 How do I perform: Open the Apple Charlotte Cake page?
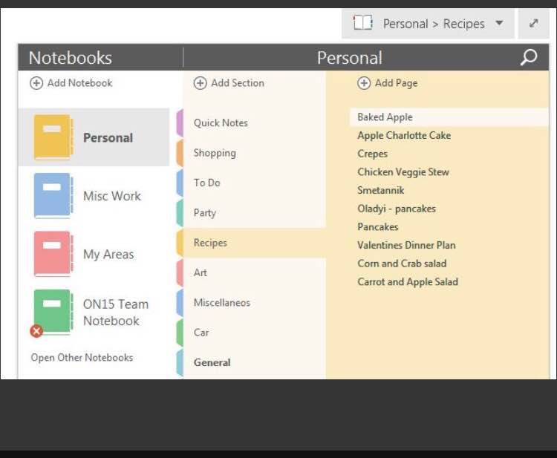404,136
